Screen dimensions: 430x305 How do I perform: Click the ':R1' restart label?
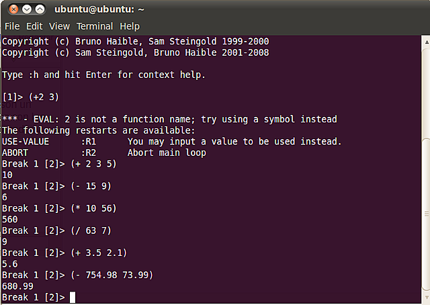pyautogui.click(x=89, y=142)
